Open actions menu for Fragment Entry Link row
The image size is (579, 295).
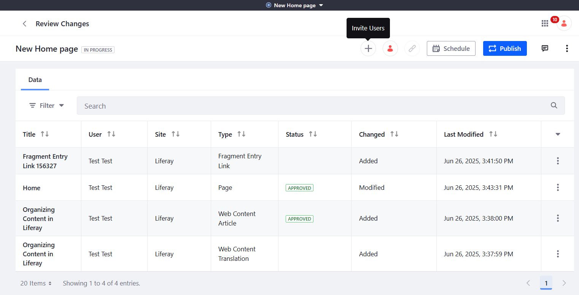point(558,161)
